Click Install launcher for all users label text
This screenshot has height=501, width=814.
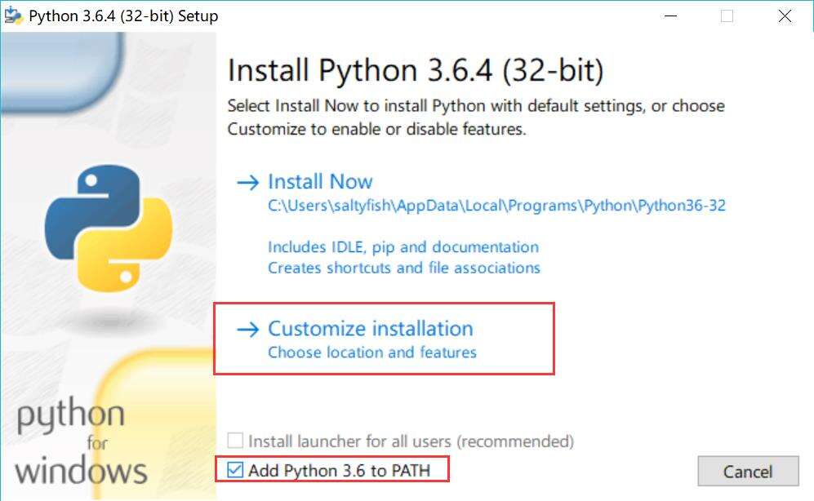pyautogui.click(x=411, y=441)
